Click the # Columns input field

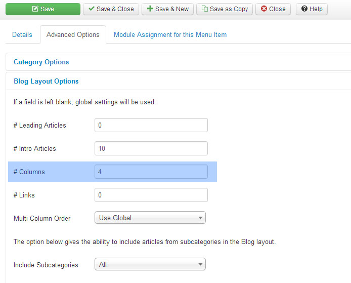click(151, 172)
